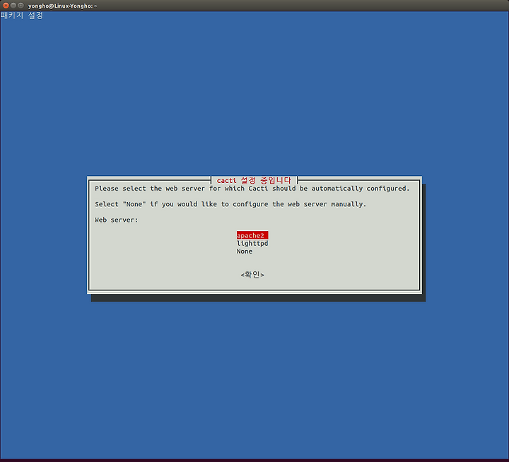Confirm with the <확인> button

pyautogui.click(x=252, y=275)
